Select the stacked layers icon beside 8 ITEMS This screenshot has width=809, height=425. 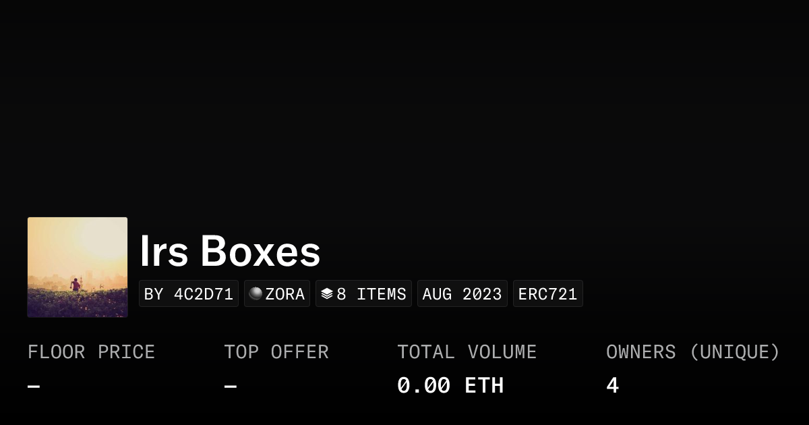(x=326, y=293)
